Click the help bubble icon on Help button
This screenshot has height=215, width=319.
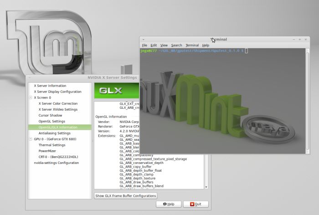point(165,204)
